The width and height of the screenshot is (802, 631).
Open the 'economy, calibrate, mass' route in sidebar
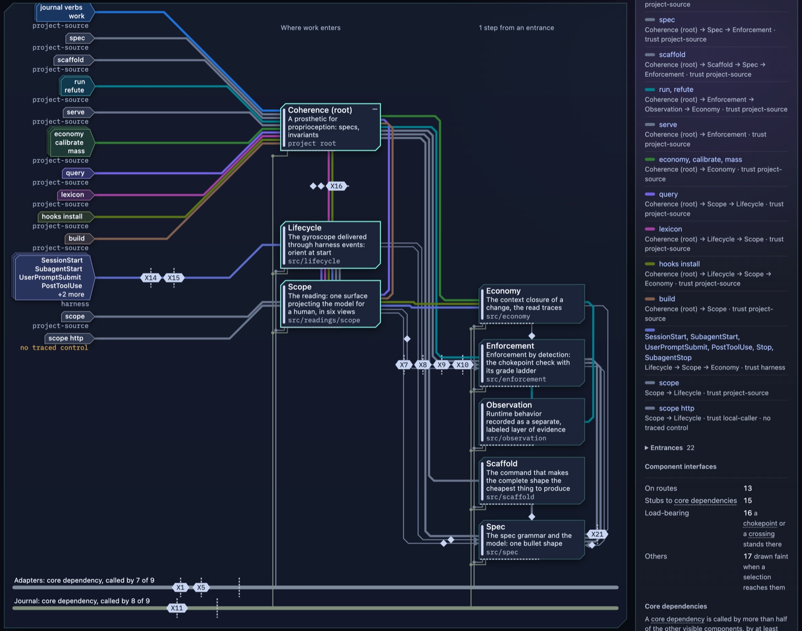tap(700, 159)
